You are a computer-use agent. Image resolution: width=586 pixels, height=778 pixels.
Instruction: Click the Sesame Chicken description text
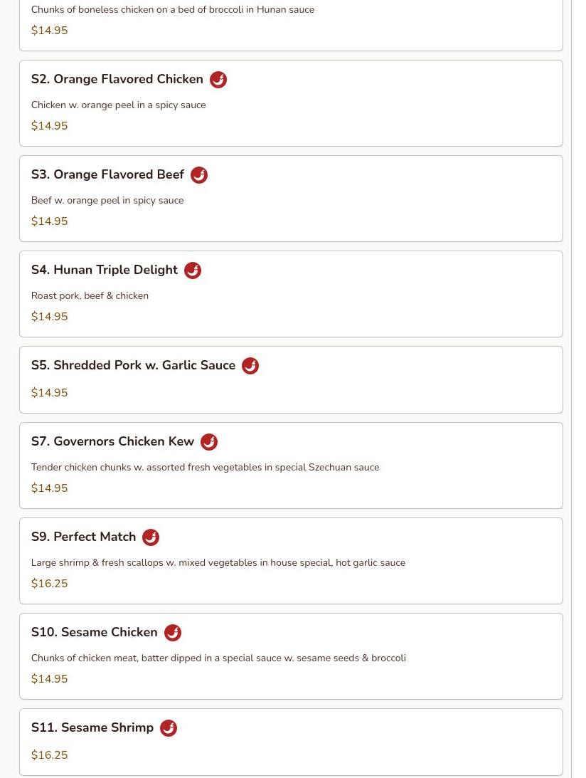pyautogui.click(x=218, y=658)
